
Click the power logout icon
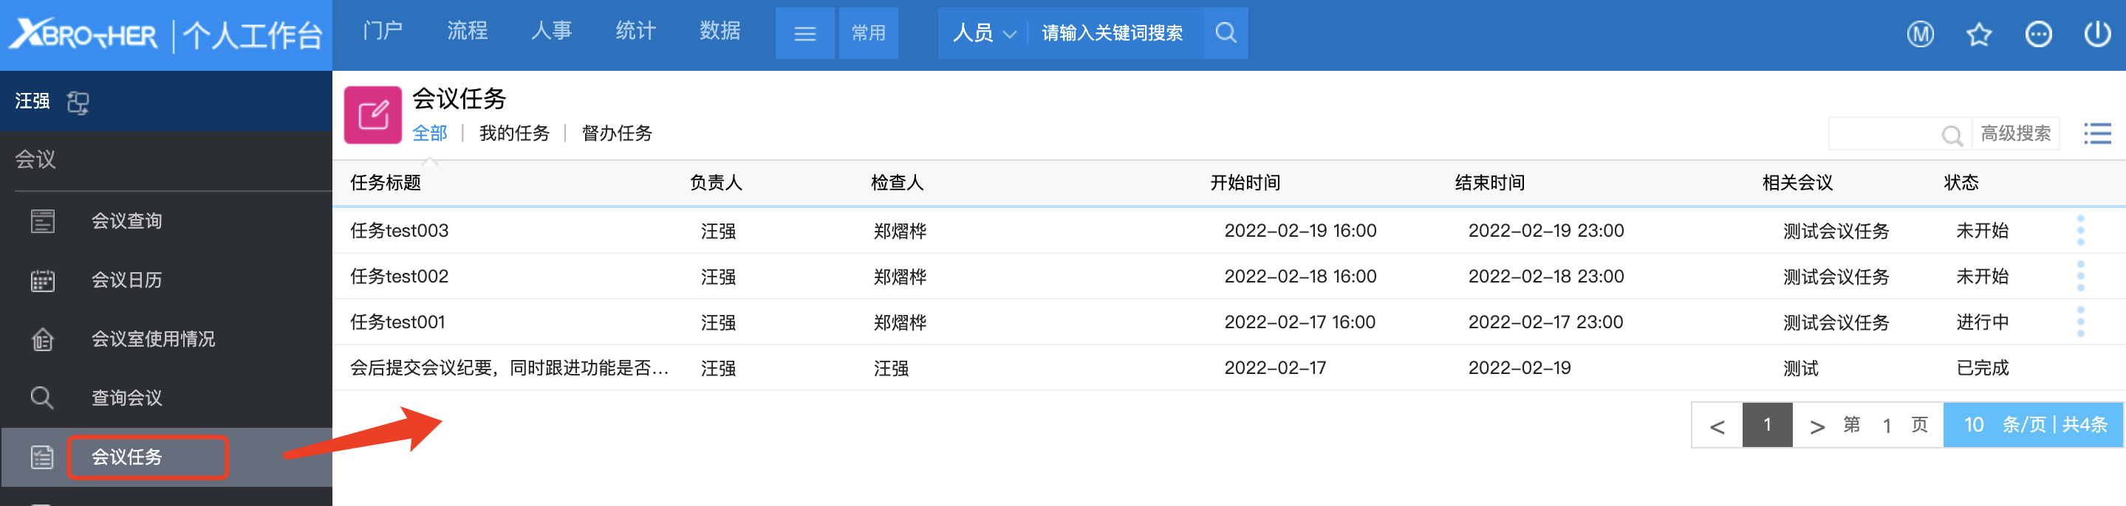point(2096,34)
